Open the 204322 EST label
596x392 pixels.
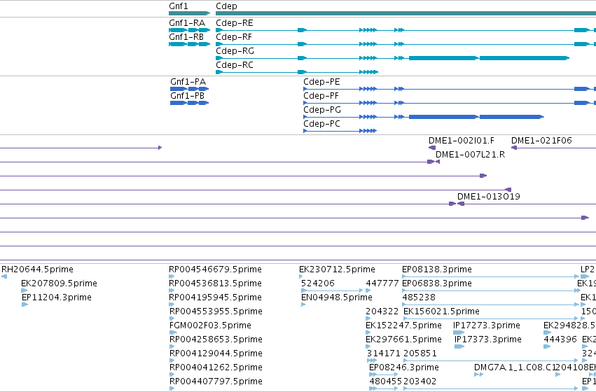(382, 311)
